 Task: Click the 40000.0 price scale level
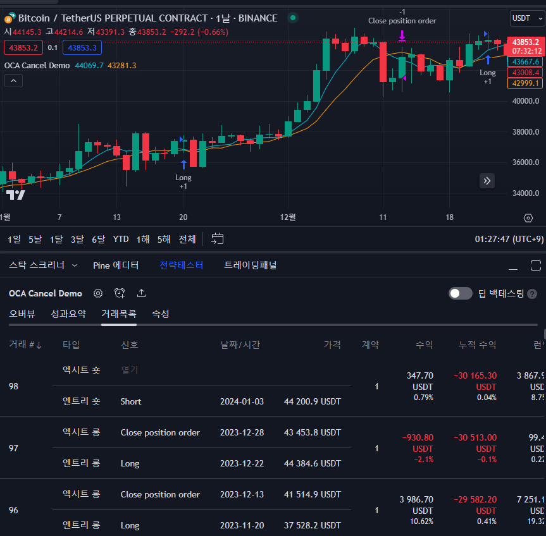(x=526, y=101)
